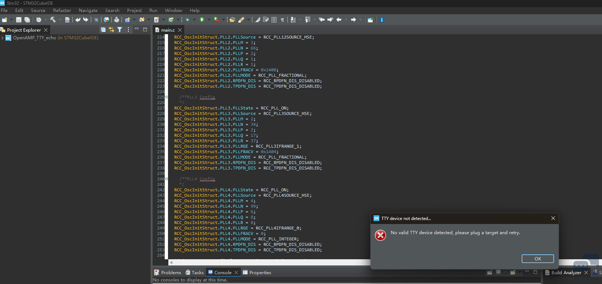The image size is (602, 284).
Task: Click the Save floppy disk icon
Action: pos(19,20)
